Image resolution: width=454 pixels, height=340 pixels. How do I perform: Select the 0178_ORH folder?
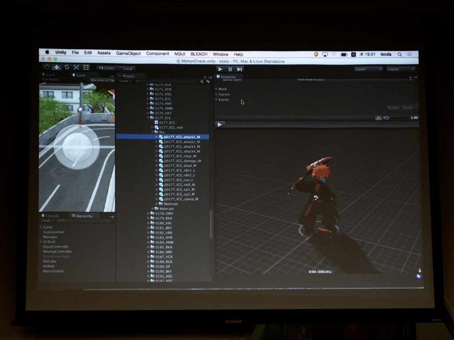(x=162, y=213)
